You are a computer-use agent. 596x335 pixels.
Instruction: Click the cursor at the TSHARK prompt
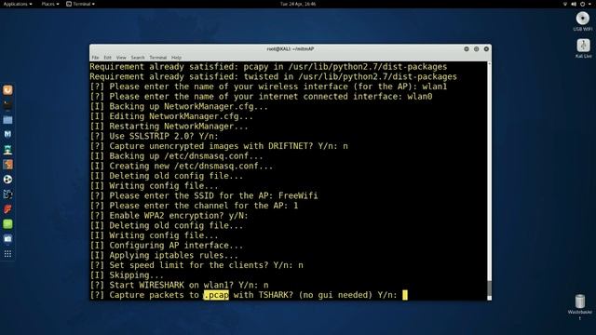point(405,295)
